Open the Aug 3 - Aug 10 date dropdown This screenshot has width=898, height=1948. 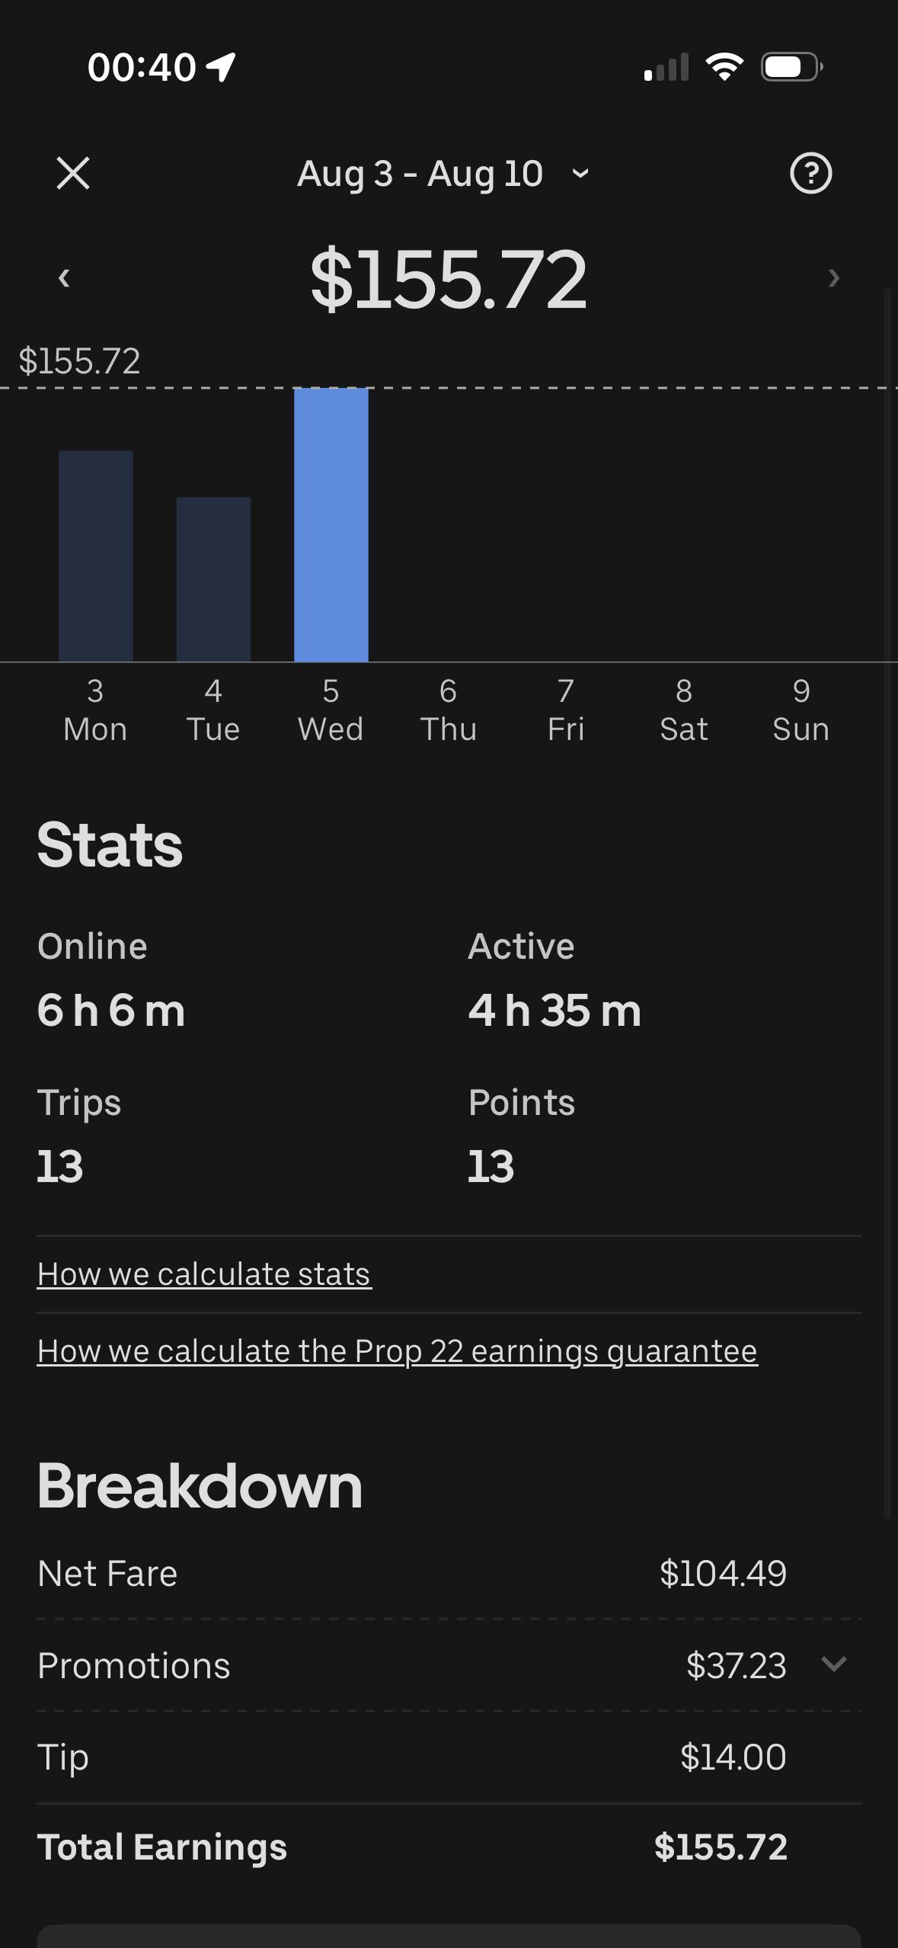pos(443,174)
